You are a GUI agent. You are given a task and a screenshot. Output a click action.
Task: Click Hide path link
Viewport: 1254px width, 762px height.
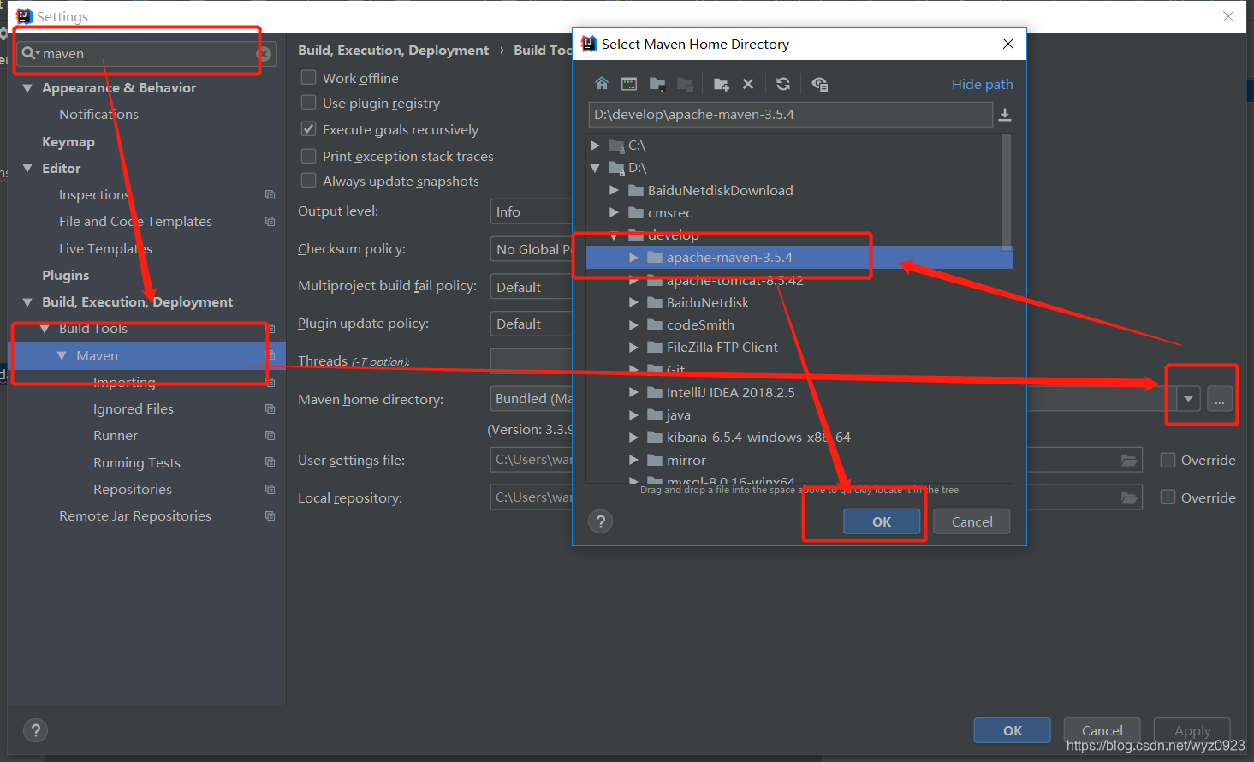983,84
